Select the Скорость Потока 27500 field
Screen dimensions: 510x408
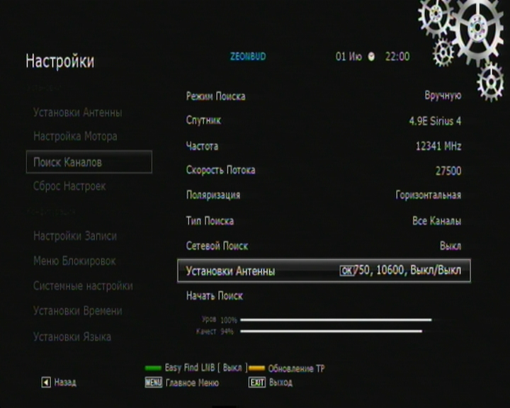click(x=448, y=171)
